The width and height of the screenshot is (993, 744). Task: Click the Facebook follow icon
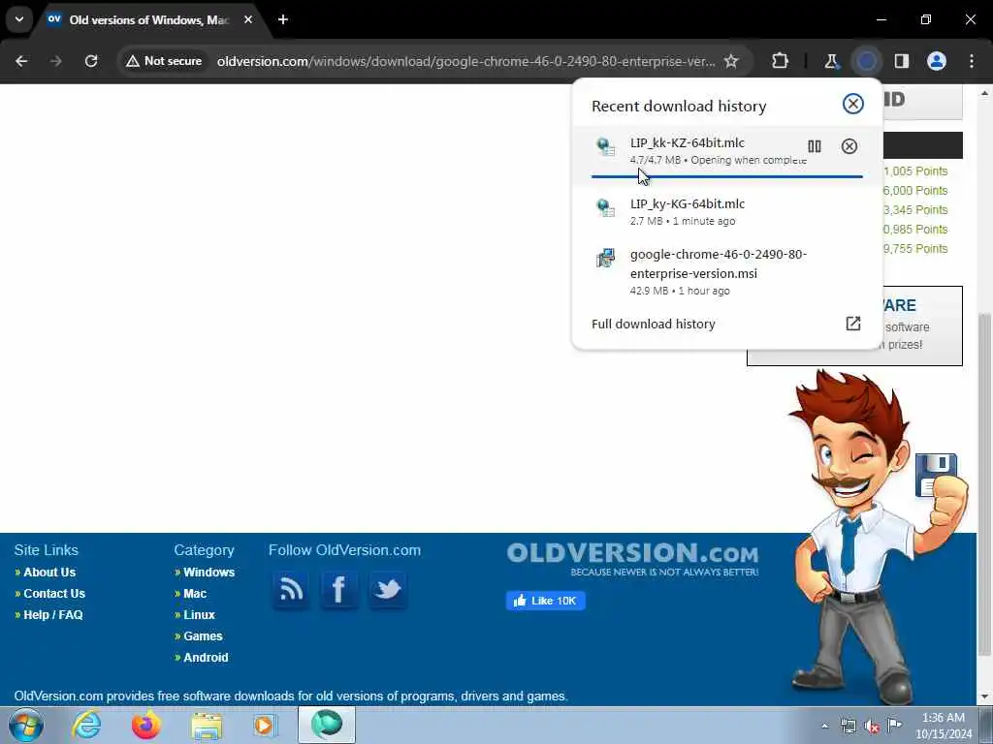coord(339,590)
